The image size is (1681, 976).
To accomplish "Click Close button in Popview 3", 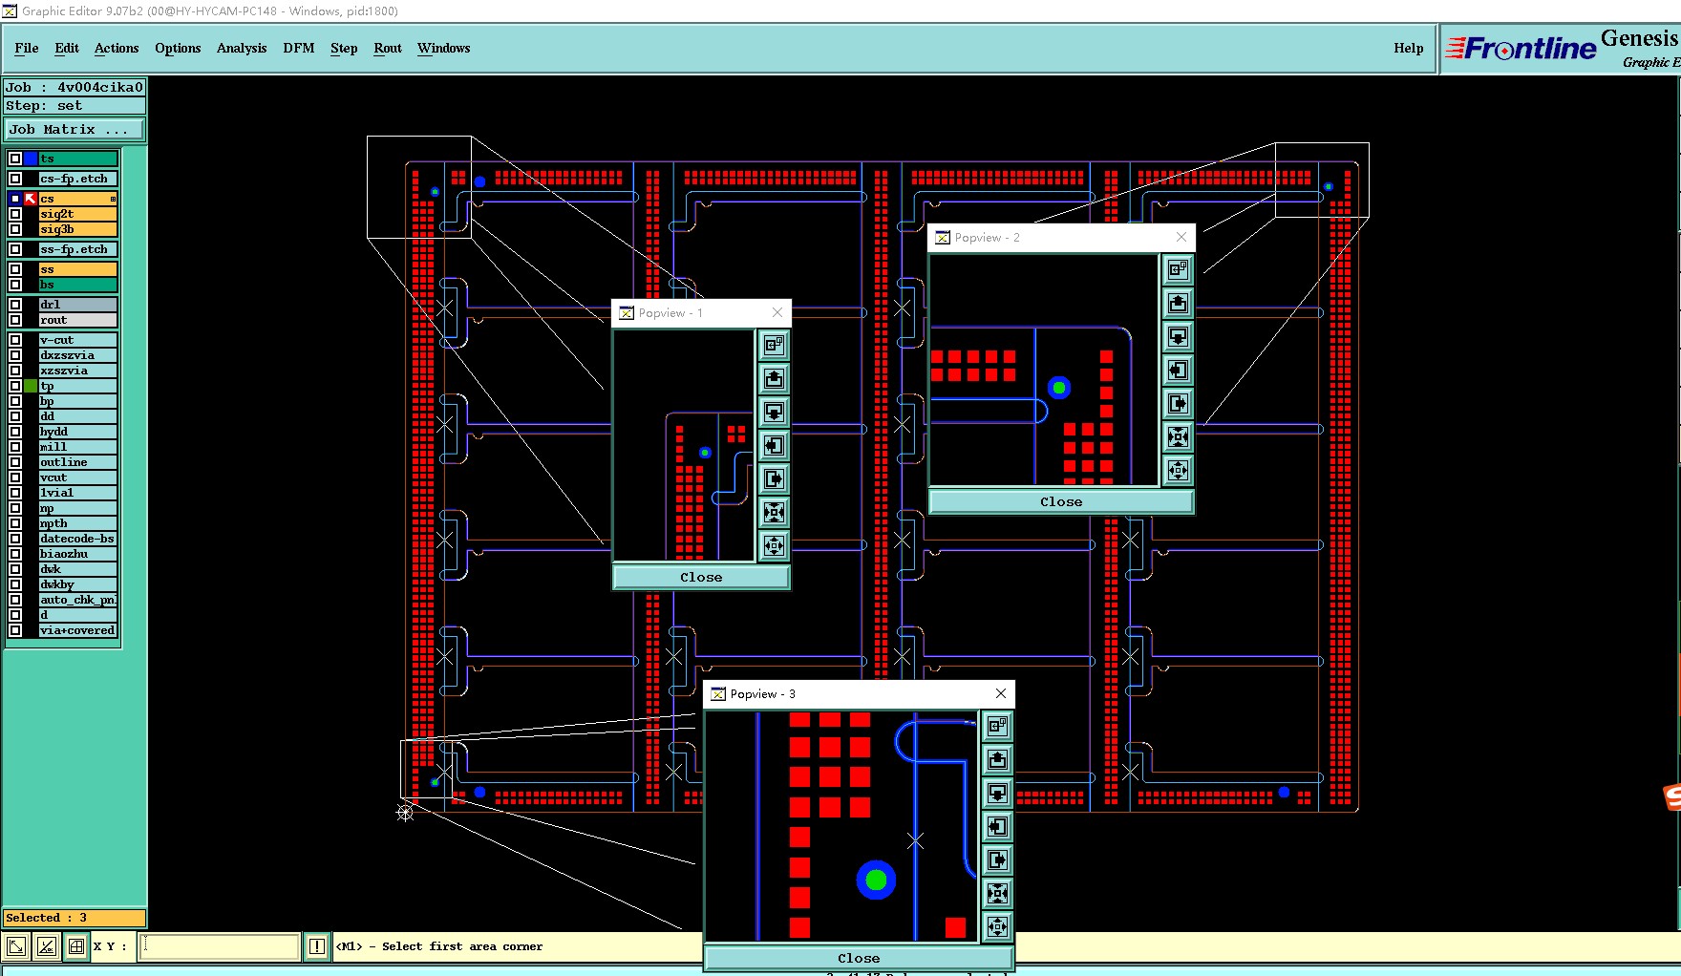I will pos(859,958).
